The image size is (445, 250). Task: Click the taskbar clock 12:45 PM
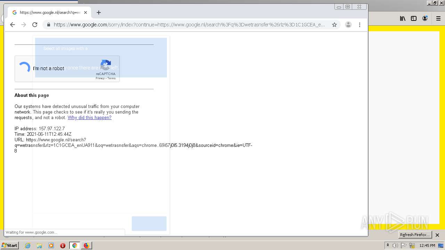(427, 245)
